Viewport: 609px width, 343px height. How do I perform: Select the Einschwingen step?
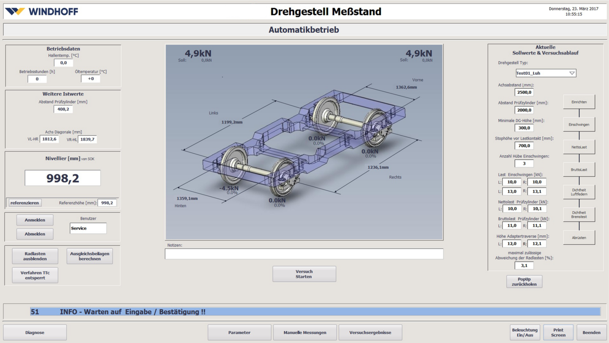(579, 125)
